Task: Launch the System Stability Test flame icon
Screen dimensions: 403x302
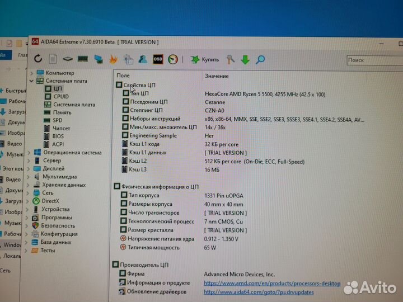Action: pyautogui.click(x=113, y=59)
